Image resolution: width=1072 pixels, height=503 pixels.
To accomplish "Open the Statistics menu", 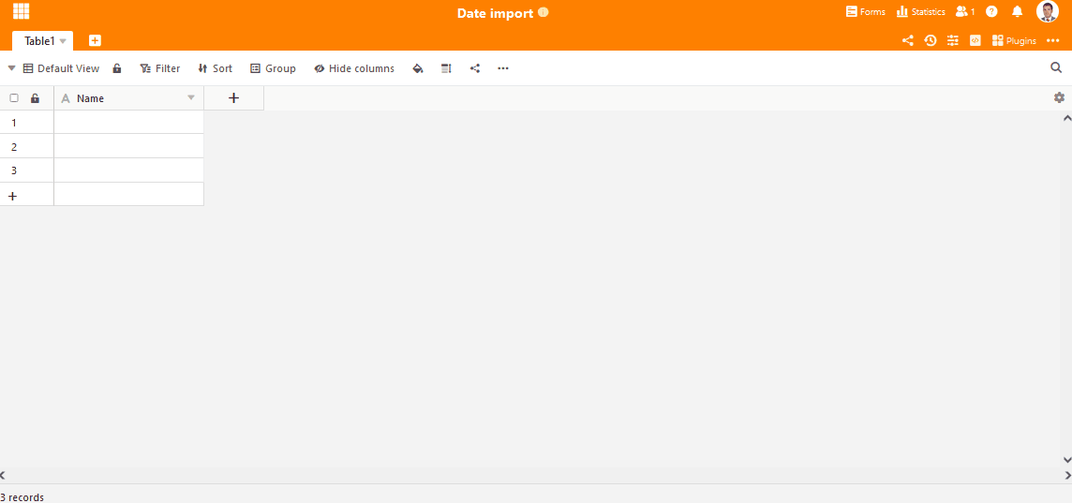I will click(x=920, y=12).
